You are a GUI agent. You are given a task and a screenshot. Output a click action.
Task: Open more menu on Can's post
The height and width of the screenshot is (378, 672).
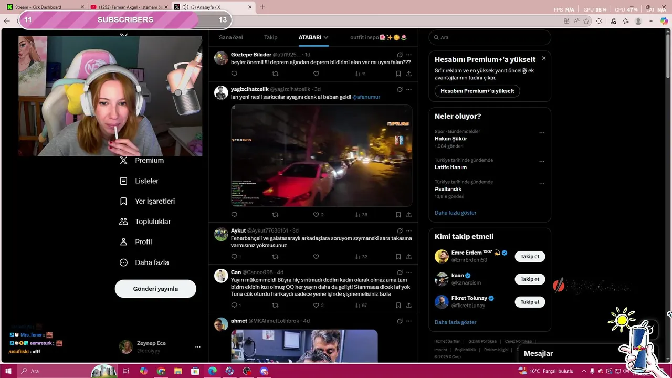click(x=409, y=272)
